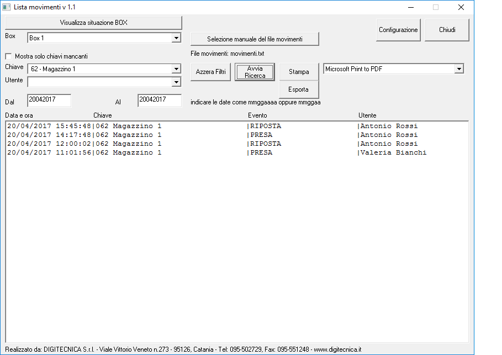Click inside the Dal date field
Viewport: 502px width, 355px height.
tap(49, 100)
